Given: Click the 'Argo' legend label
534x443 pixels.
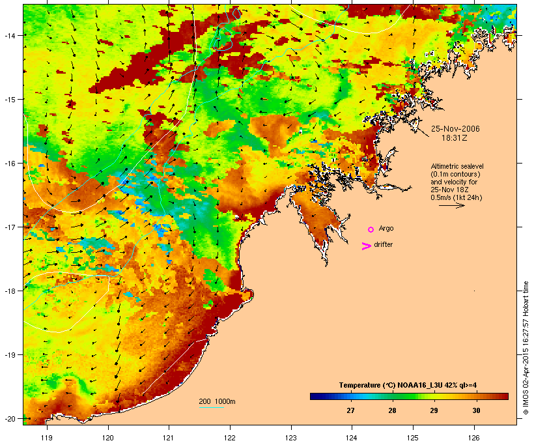Looking at the screenshot, I should click(386, 228).
